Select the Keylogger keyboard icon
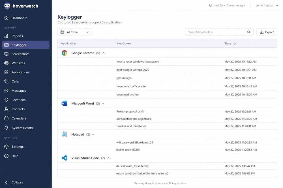 pos(6,45)
